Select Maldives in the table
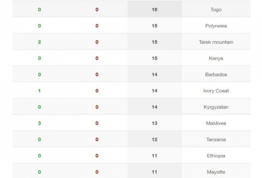The width and height of the screenshot is (262, 178). (x=216, y=123)
